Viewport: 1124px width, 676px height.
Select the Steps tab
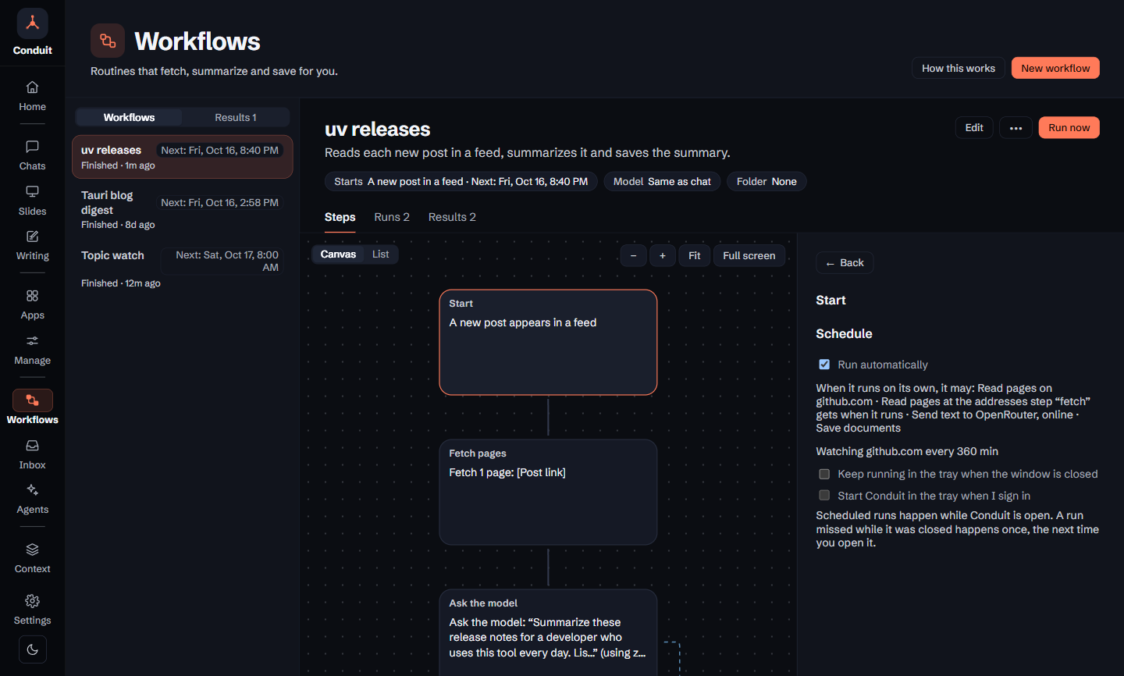pos(340,217)
